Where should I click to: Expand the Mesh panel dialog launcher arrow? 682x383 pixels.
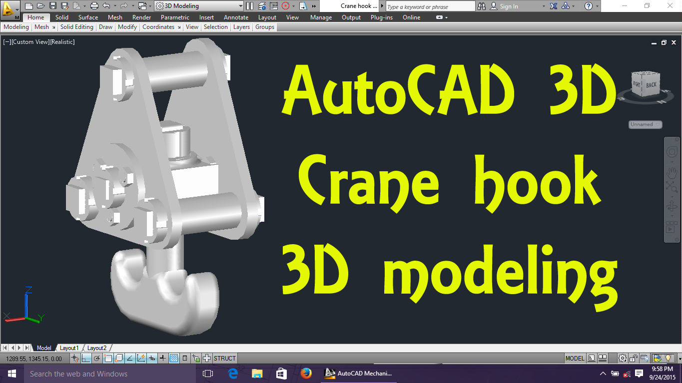(x=53, y=27)
